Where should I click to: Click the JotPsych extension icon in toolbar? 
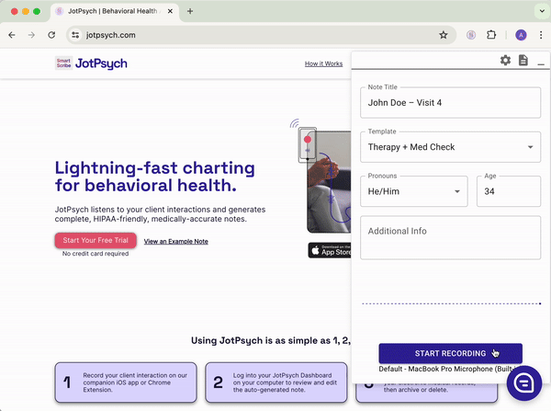471,35
